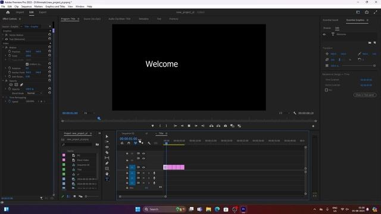Toggle Text (Welcome) effect visibility eye

(7, 39)
